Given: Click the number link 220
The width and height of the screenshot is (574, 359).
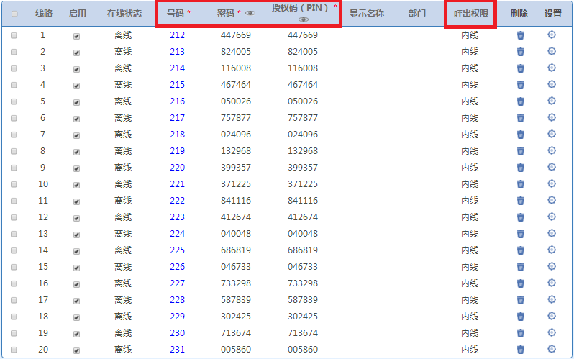Looking at the screenshot, I should click(177, 168).
